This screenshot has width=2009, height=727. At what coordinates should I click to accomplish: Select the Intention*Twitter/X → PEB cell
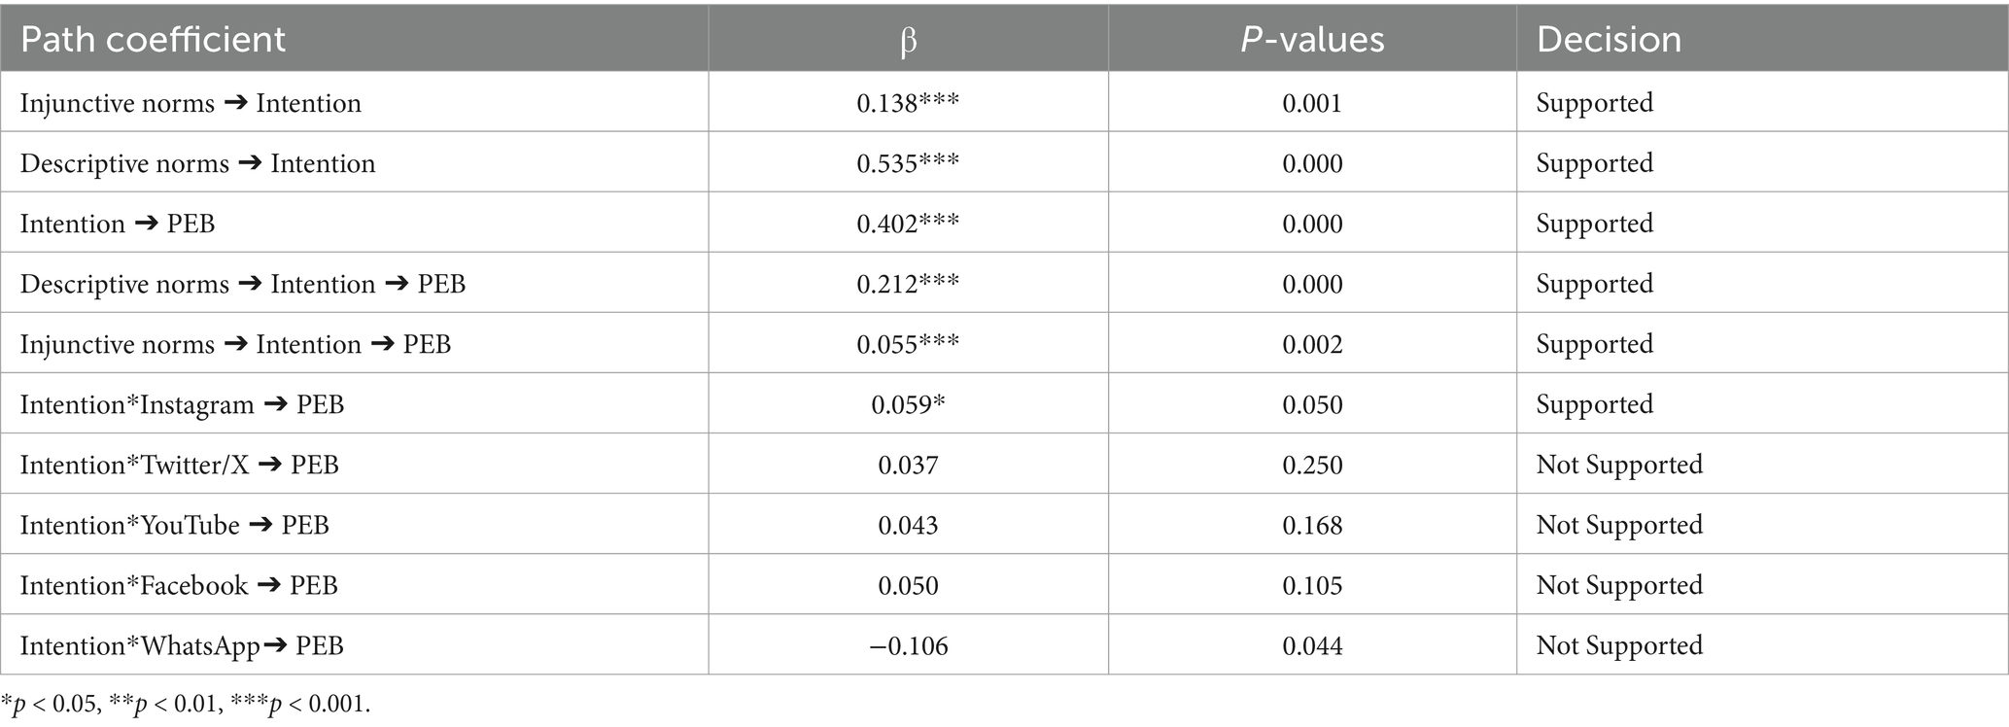179,465
